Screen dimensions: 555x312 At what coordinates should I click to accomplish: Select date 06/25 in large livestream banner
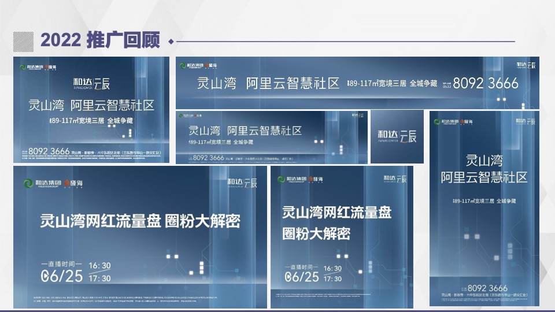[62, 276]
